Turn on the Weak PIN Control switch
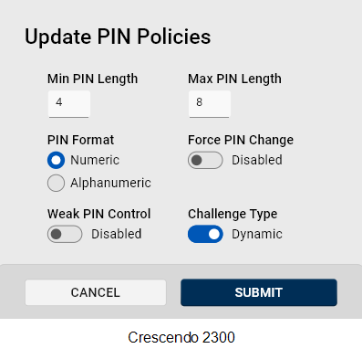The width and height of the screenshot is (362, 359). click(65, 234)
